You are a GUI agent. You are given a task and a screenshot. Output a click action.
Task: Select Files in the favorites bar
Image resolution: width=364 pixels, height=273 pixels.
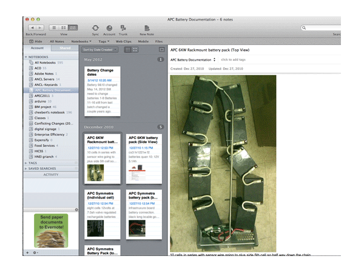coord(159,41)
